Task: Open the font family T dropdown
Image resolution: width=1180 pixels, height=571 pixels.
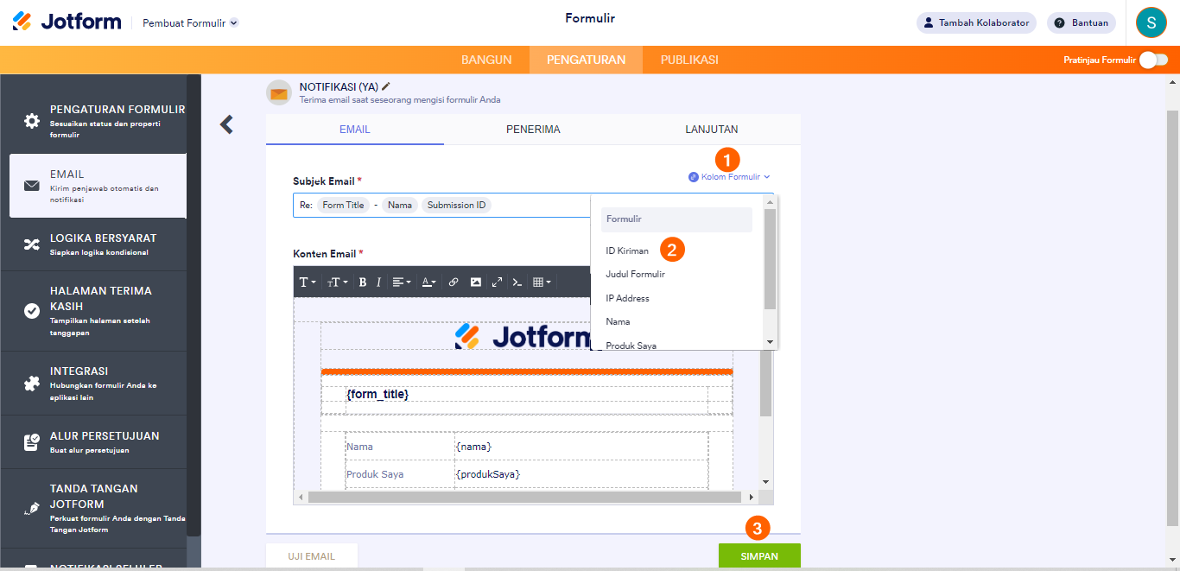Action: (x=308, y=282)
